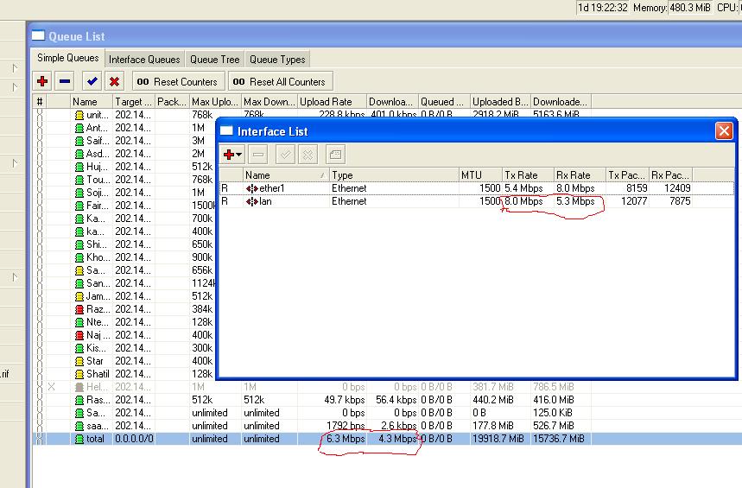Viewport: 742px width, 488px height.
Task: Click the red X Disable button in Queue List
Action: [114, 81]
